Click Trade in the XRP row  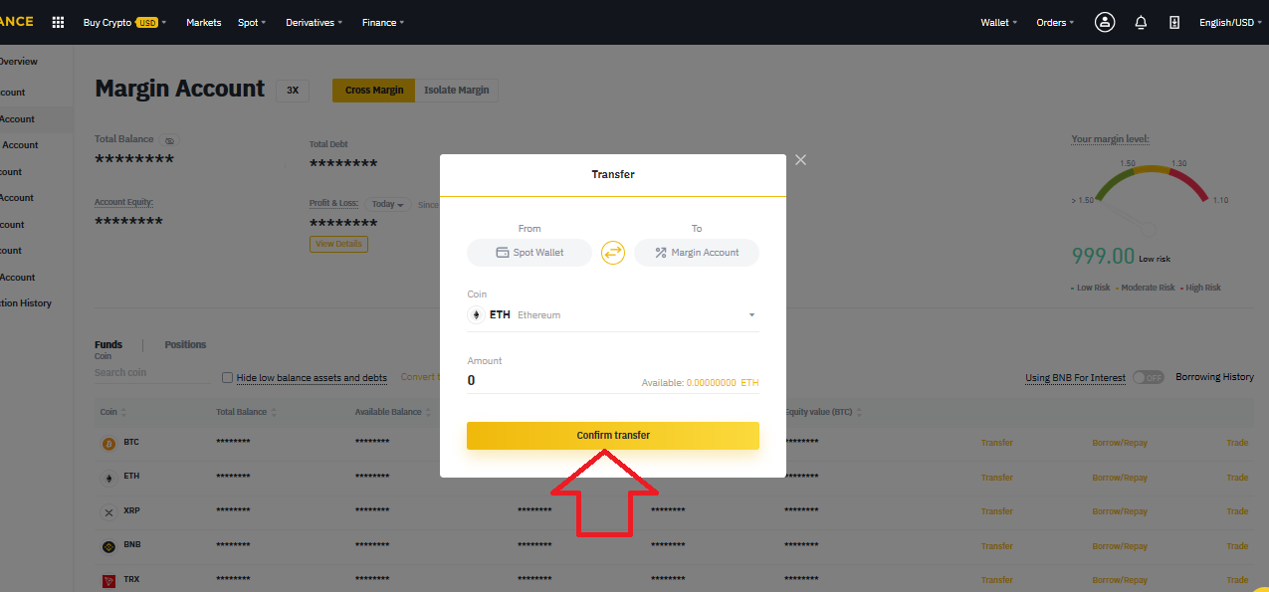click(x=1237, y=511)
